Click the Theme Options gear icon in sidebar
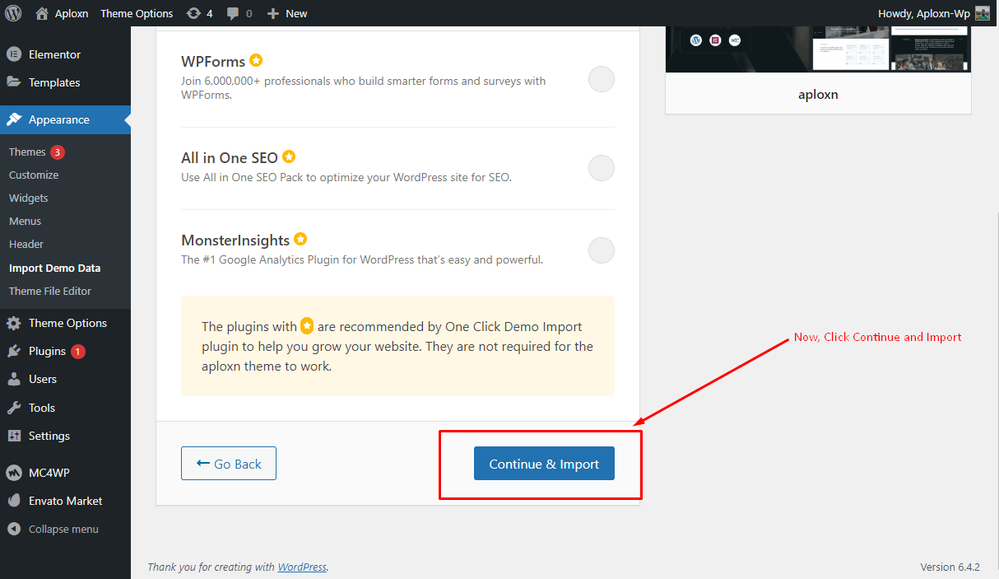 click(x=14, y=323)
